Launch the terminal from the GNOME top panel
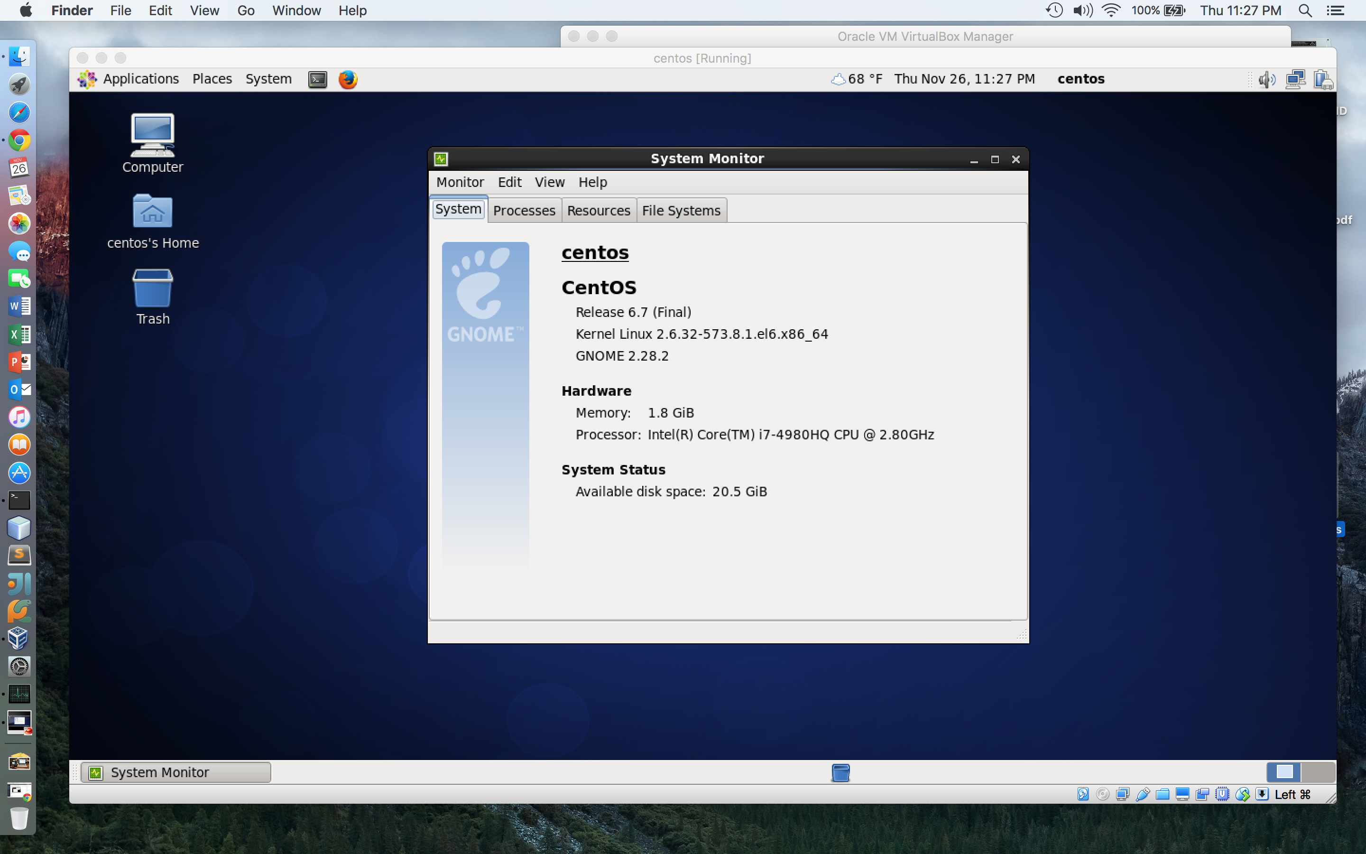The width and height of the screenshot is (1366, 854). coord(318,79)
